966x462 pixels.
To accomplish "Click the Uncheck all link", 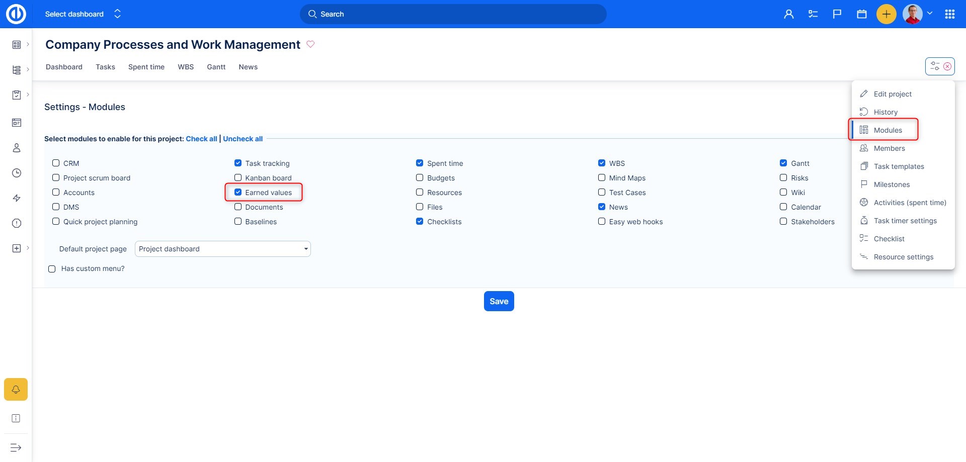I will tap(243, 139).
